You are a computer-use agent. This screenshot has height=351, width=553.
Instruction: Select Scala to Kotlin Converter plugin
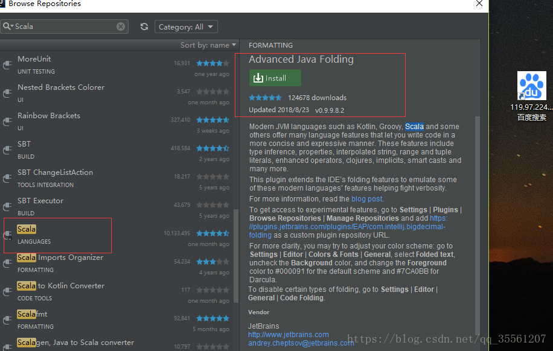[x=60, y=286]
